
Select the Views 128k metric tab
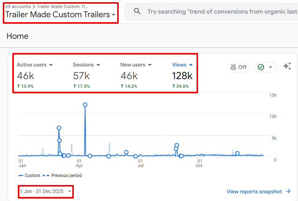pos(182,75)
